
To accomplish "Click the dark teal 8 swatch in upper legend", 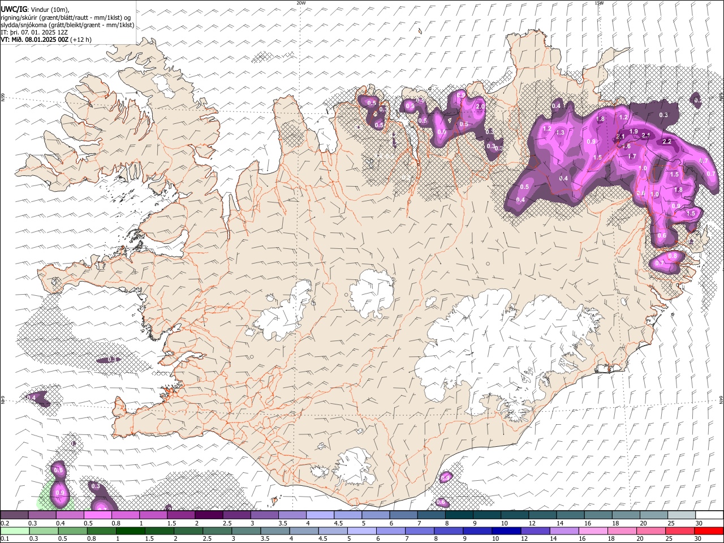I will pyautogui.click(x=459, y=515).
